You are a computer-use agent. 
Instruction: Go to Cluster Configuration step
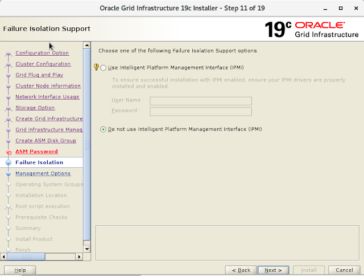(43, 64)
